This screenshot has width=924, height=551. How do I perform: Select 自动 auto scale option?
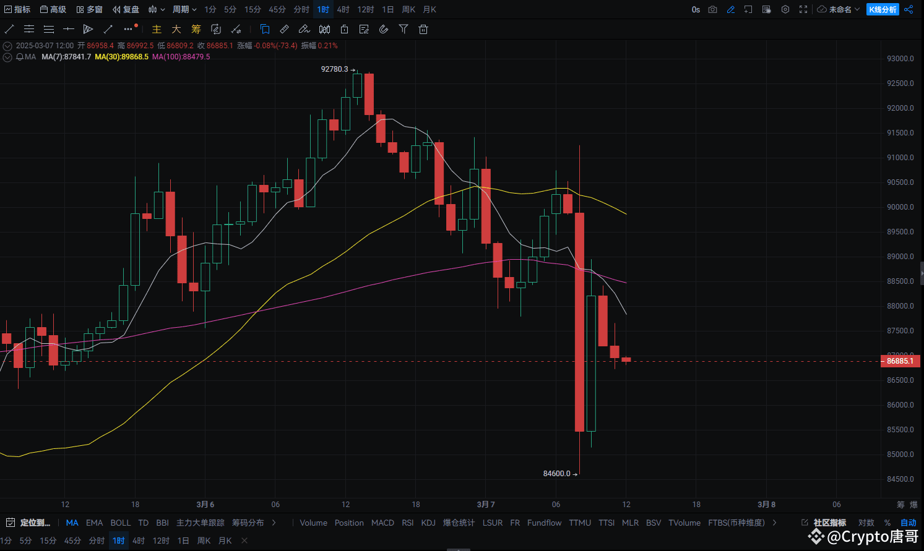(x=909, y=523)
